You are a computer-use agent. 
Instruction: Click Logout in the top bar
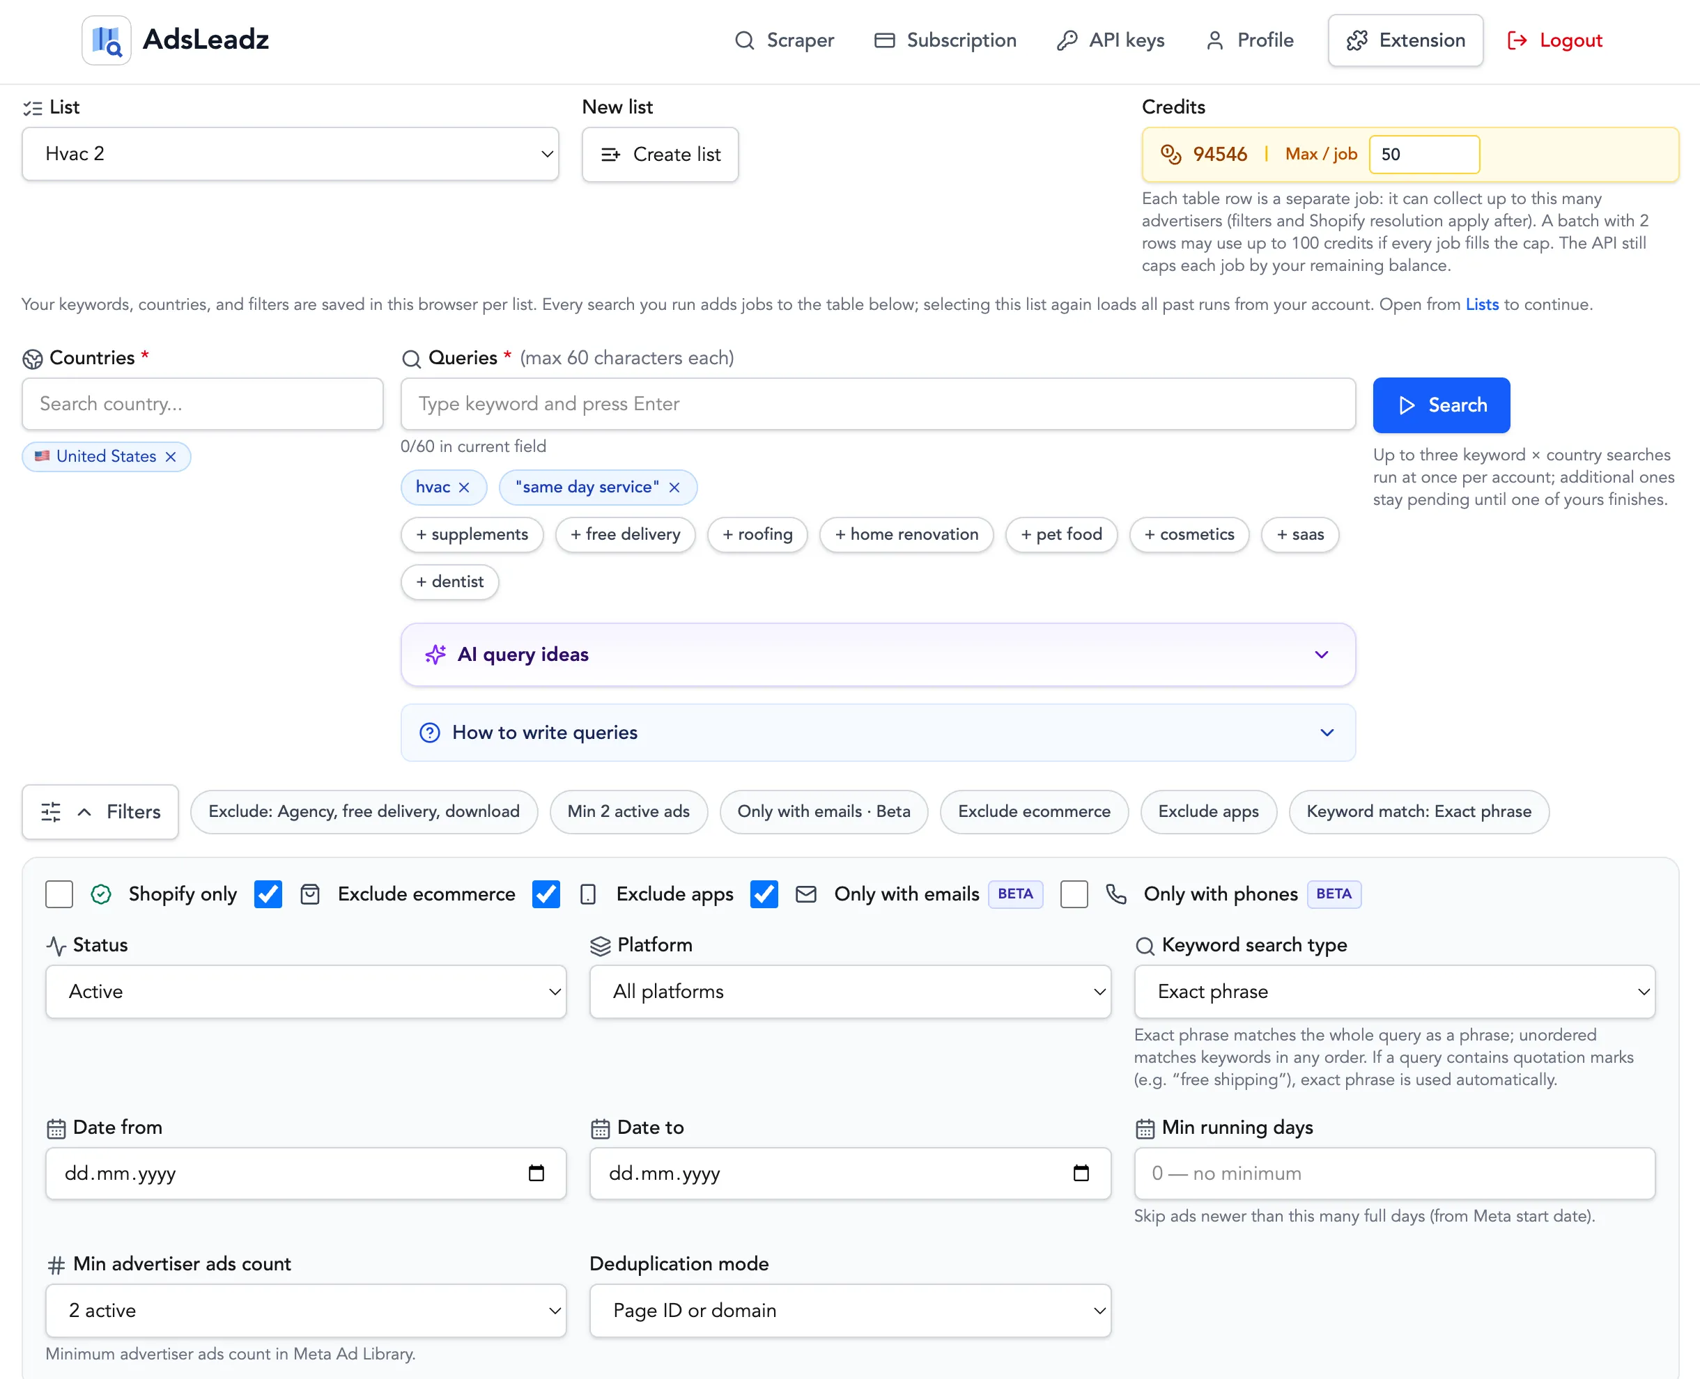[x=1554, y=40]
